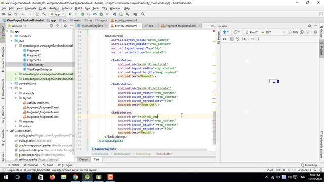This screenshot has width=324, height=182.
Task: Click the editor vertical scrollbar
Action: (x=214, y=127)
